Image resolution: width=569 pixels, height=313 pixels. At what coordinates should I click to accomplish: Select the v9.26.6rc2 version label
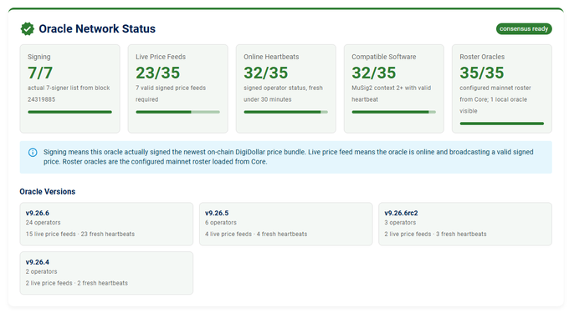[401, 213]
